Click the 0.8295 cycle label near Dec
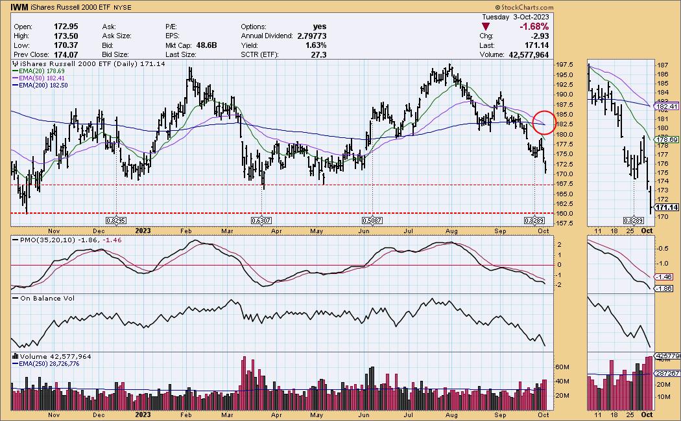 tap(116, 220)
